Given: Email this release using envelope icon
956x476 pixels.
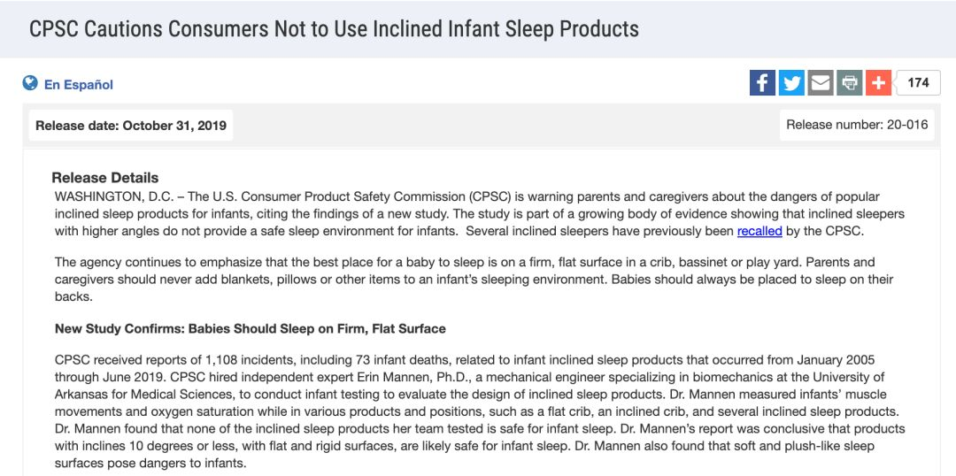Looking at the screenshot, I should 821,83.
